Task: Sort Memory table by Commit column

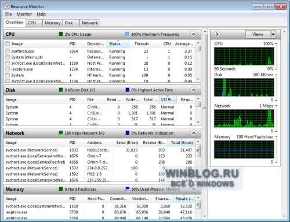Action: coord(118,199)
